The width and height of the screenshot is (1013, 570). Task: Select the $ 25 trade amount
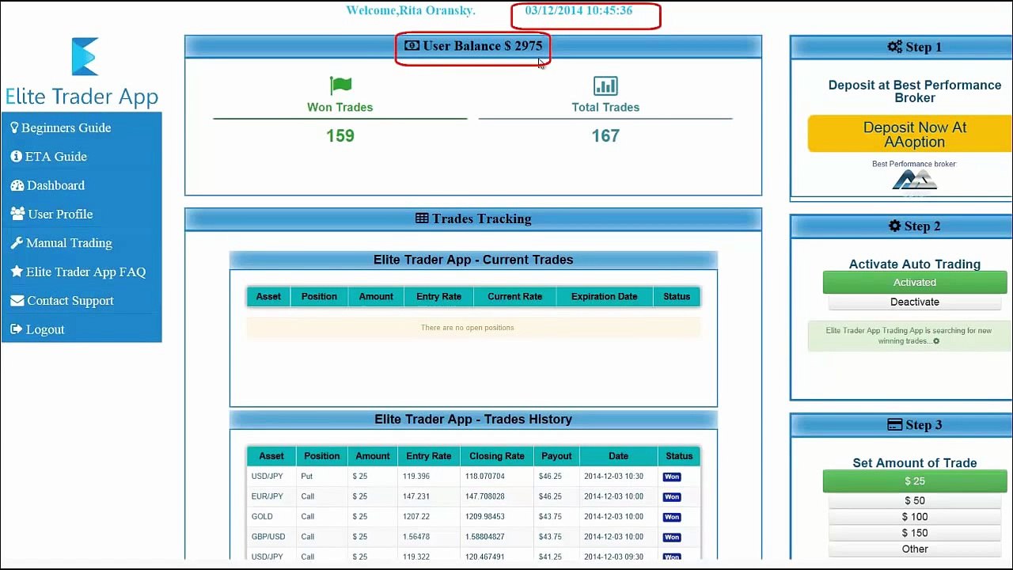click(915, 481)
